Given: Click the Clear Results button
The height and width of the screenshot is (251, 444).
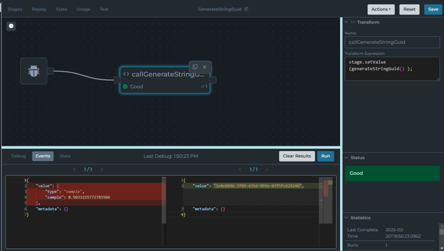Looking at the screenshot, I should coord(297,156).
